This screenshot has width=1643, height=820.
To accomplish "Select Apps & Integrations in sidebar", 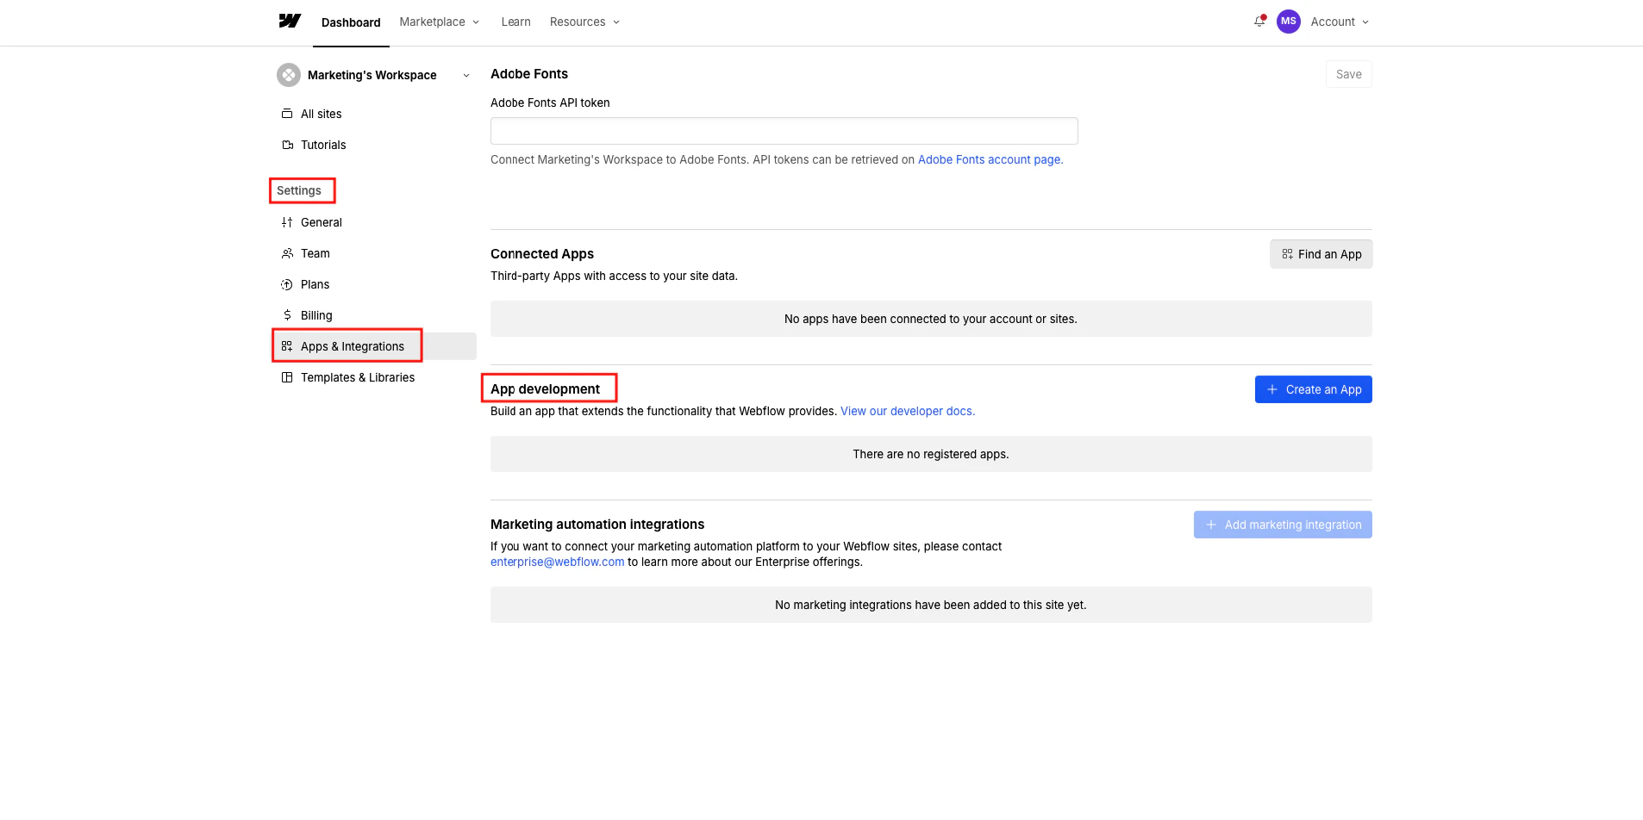I will [x=353, y=346].
